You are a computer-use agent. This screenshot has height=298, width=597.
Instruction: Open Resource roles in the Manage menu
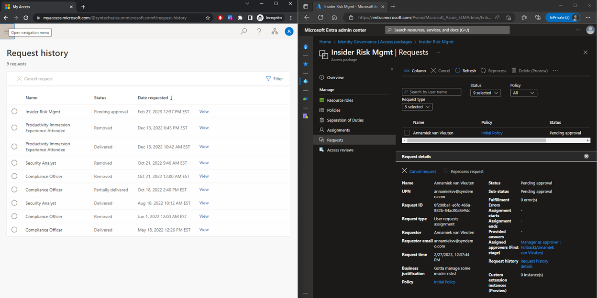pyautogui.click(x=340, y=100)
